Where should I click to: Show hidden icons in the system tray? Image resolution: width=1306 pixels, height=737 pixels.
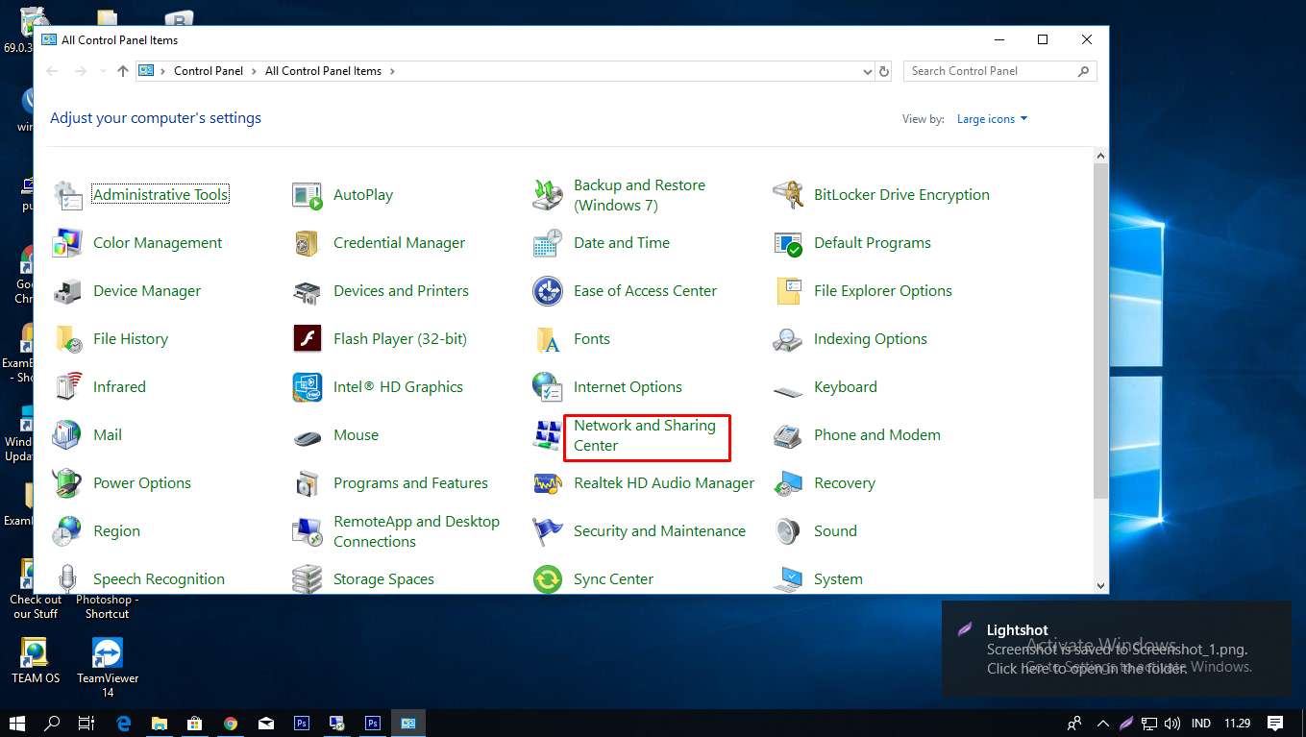[1102, 723]
